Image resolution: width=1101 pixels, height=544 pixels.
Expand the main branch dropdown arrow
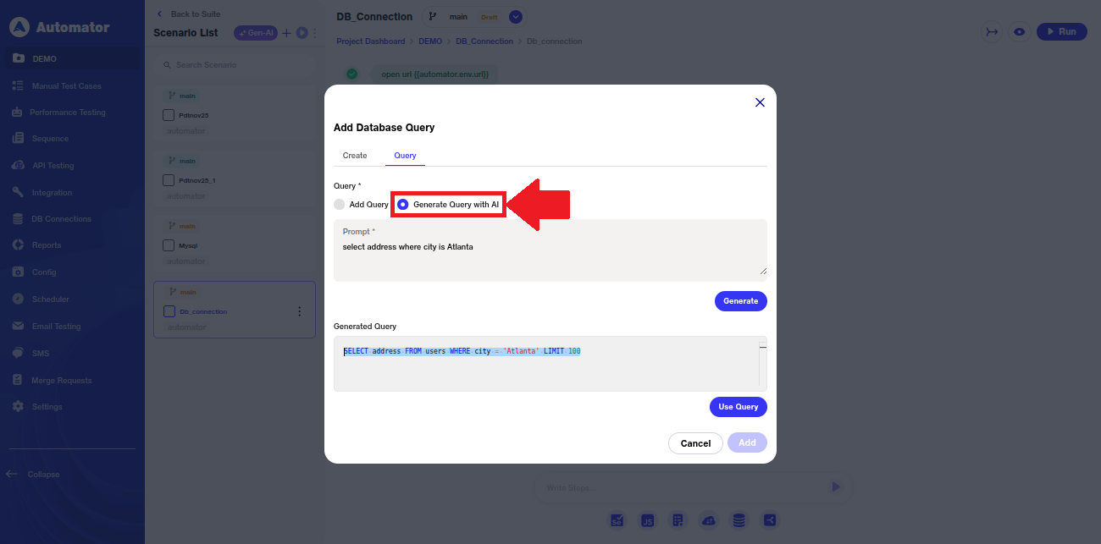point(516,17)
